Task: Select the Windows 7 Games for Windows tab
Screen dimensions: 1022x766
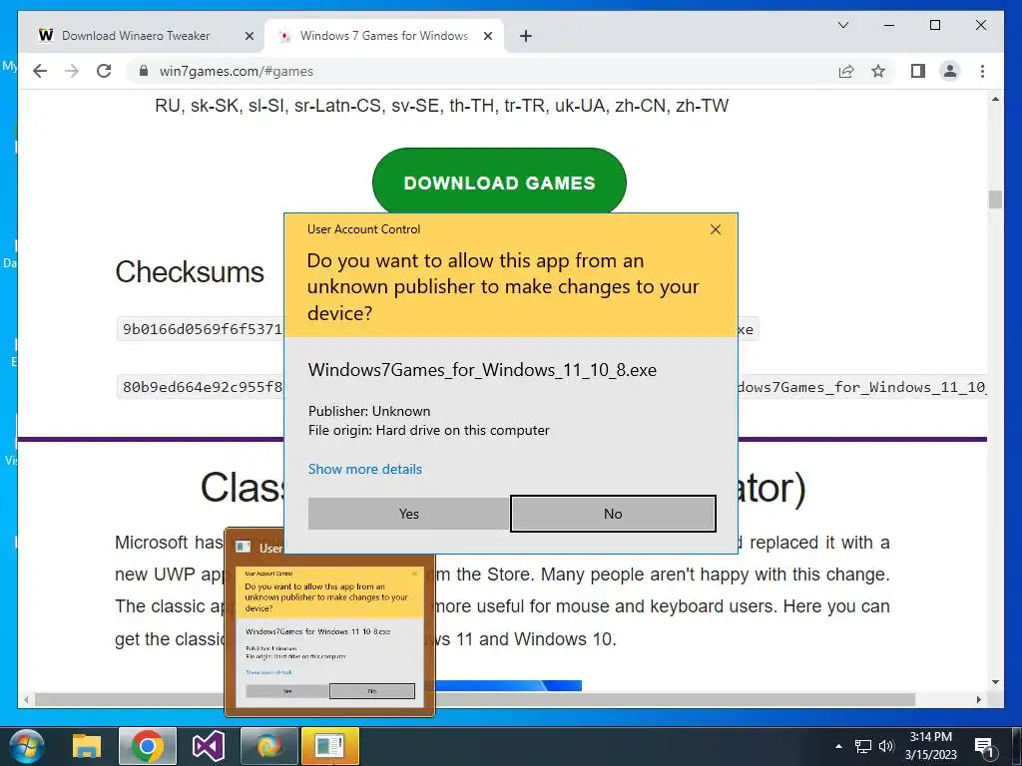Action: [383, 36]
